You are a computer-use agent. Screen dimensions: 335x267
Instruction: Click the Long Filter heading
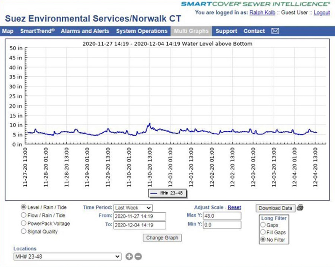tap(274, 218)
